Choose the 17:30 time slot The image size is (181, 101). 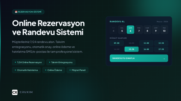pos(161,49)
